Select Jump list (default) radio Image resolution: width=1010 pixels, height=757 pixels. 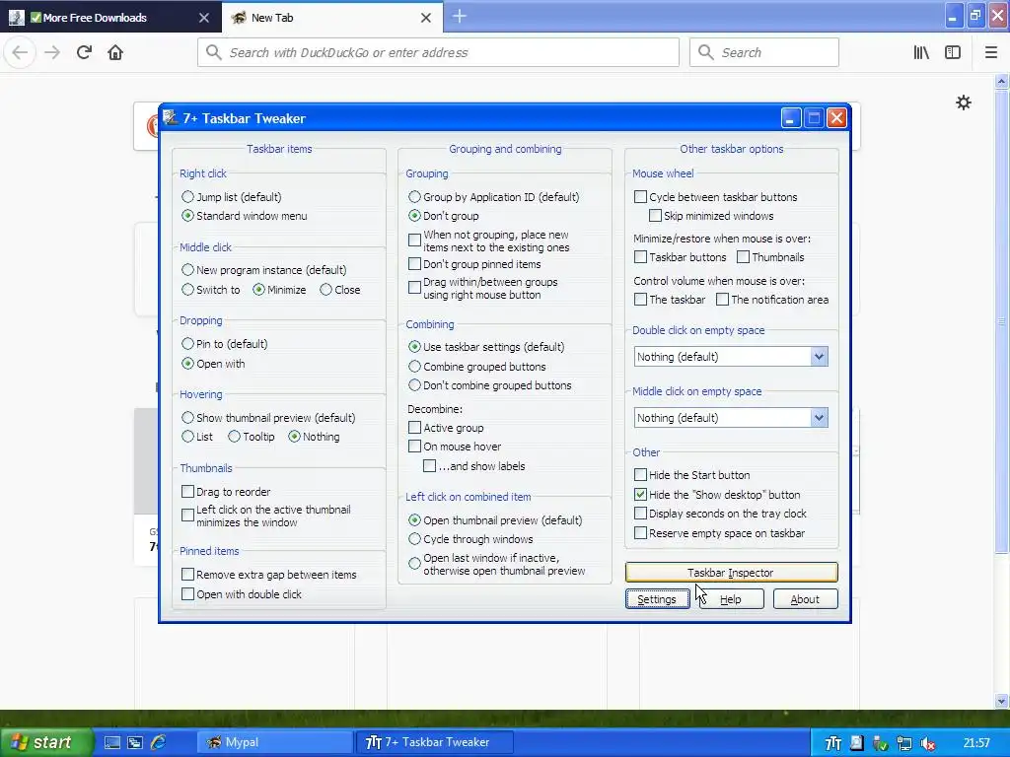232,197
